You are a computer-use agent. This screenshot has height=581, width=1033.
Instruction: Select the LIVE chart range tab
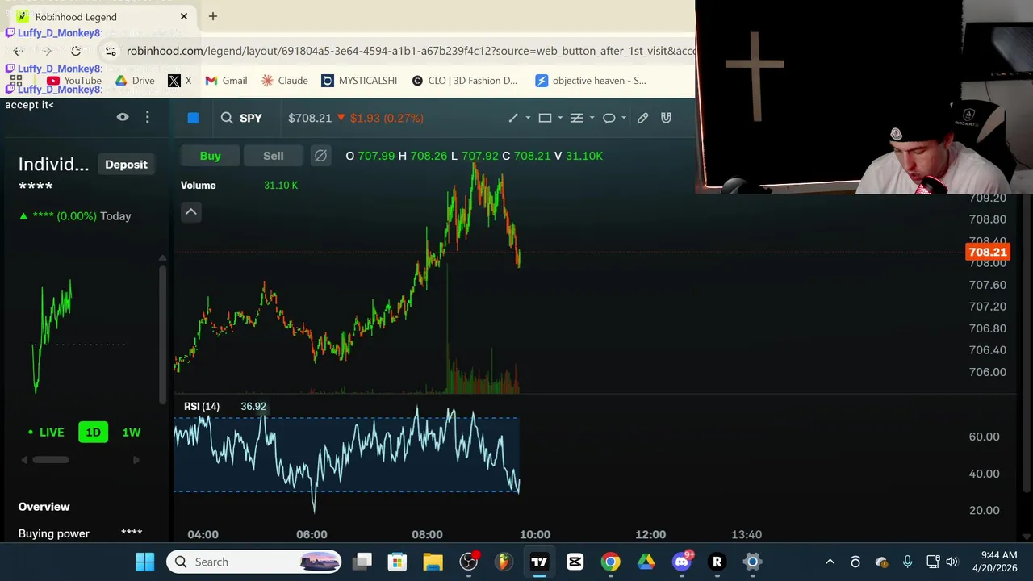click(46, 433)
